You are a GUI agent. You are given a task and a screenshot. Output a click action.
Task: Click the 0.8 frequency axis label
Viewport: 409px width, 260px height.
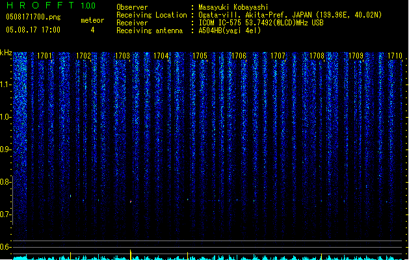coord(5,182)
